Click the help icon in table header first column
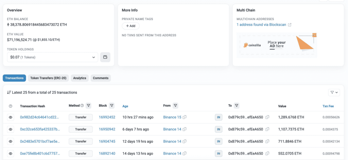348x160 pixels. 11,106
